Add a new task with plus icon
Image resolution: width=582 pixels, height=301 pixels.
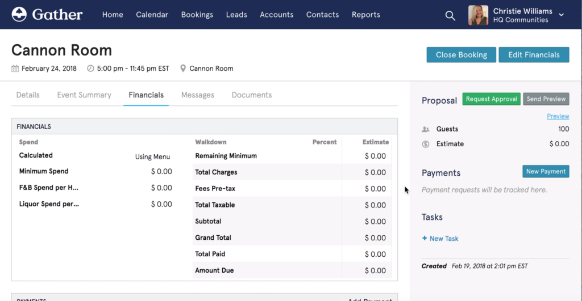(425, 239)
